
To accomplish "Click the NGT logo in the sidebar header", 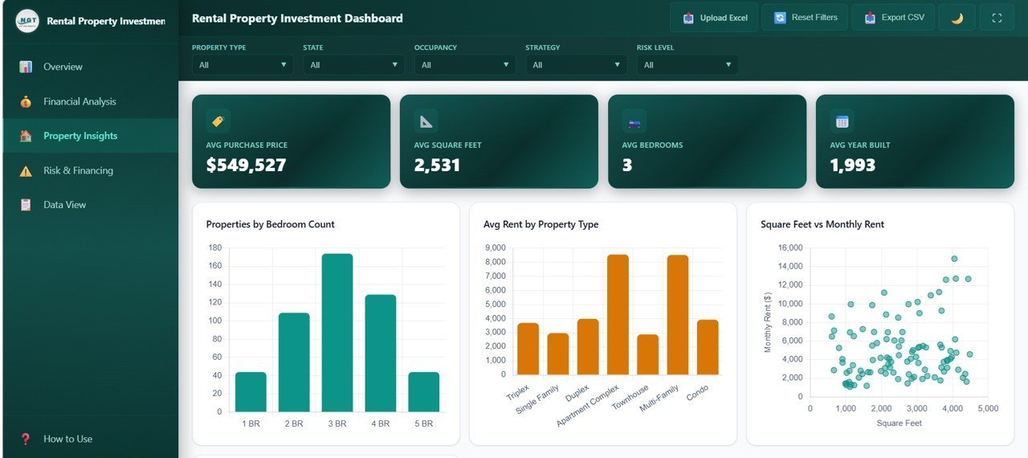I will [x=27, y=21].
